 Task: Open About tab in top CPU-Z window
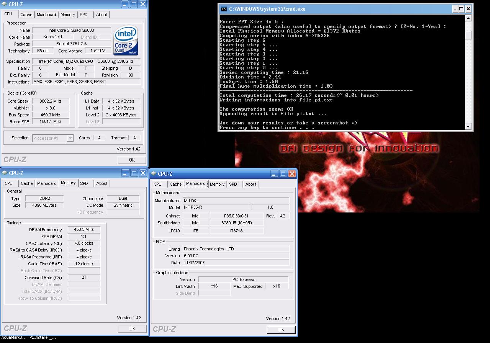point(101,15)
